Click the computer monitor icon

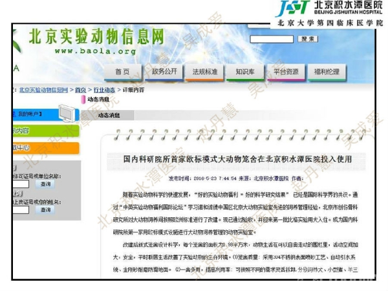[67, 114]
